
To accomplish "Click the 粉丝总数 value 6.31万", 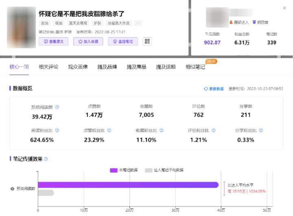I will point(242,43).
